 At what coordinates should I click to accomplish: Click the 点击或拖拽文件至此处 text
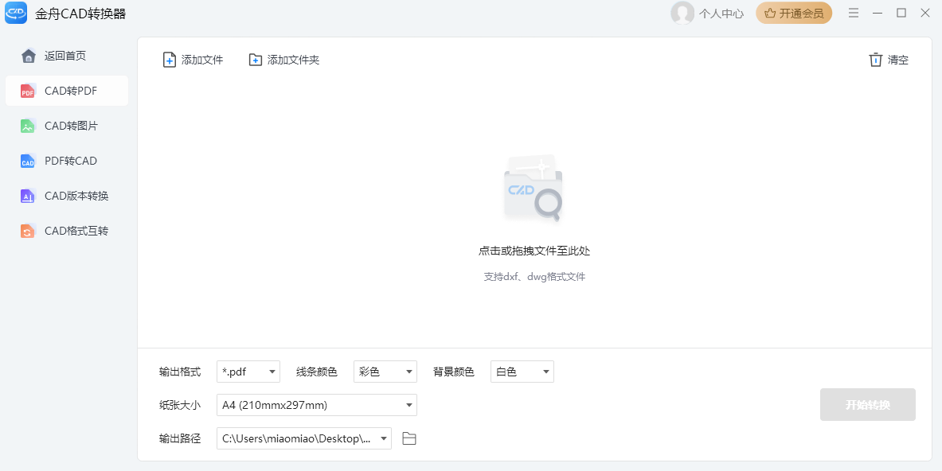(x=534, y=251)
